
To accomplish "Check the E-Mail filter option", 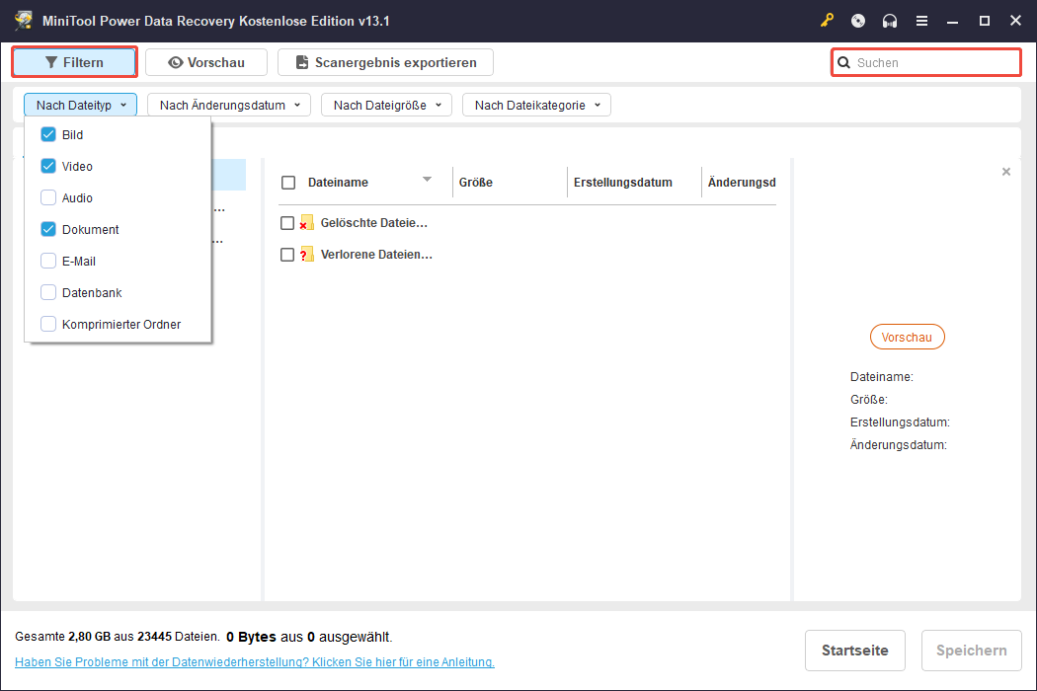I will tap(48, 261).
